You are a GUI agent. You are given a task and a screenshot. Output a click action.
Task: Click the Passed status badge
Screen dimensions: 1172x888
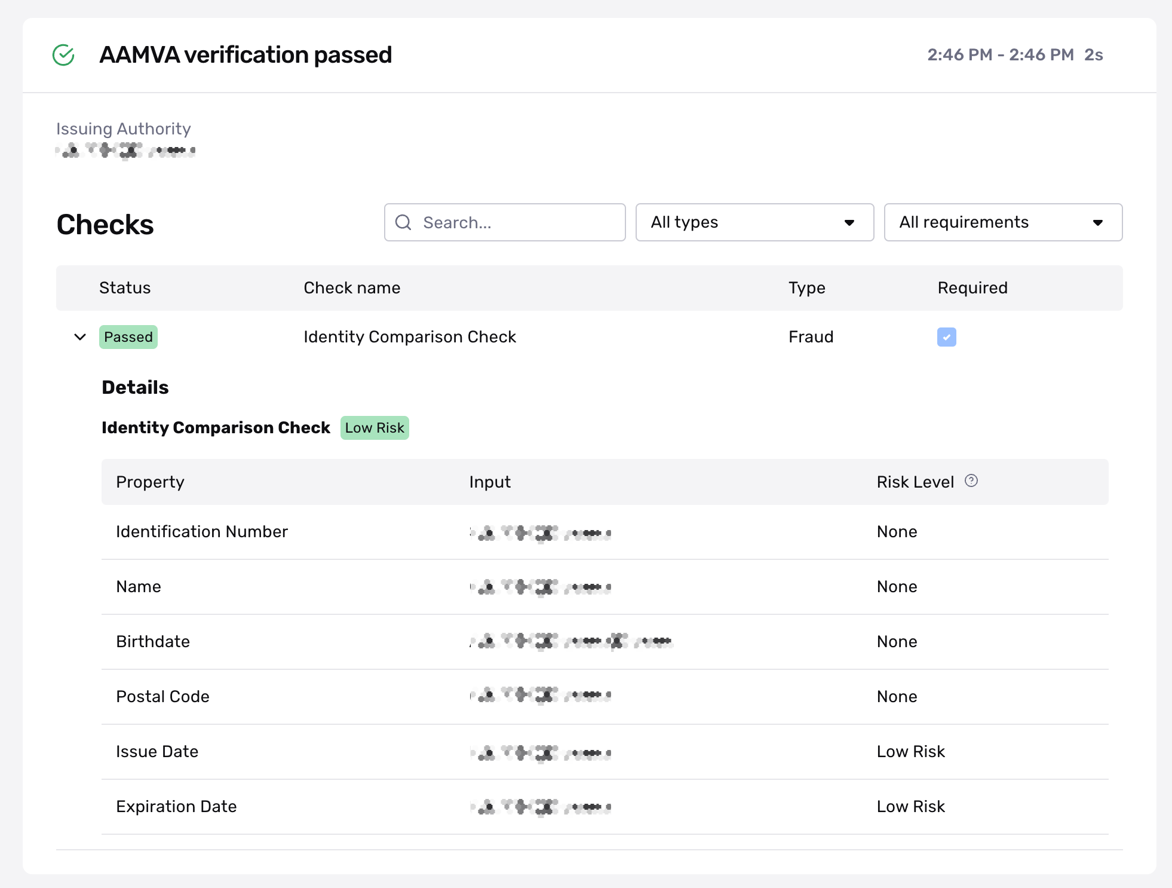pyautogui.click(x=128, y=337)
